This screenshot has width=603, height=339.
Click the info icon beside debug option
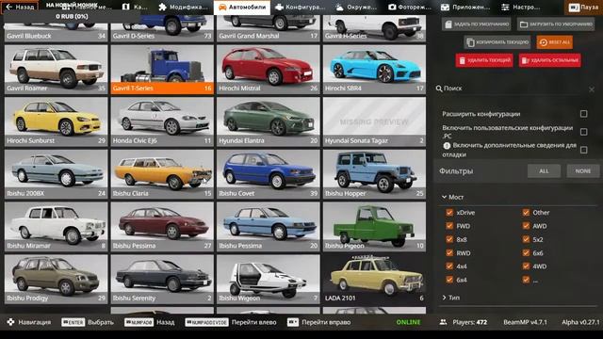[x=447, y=146]
